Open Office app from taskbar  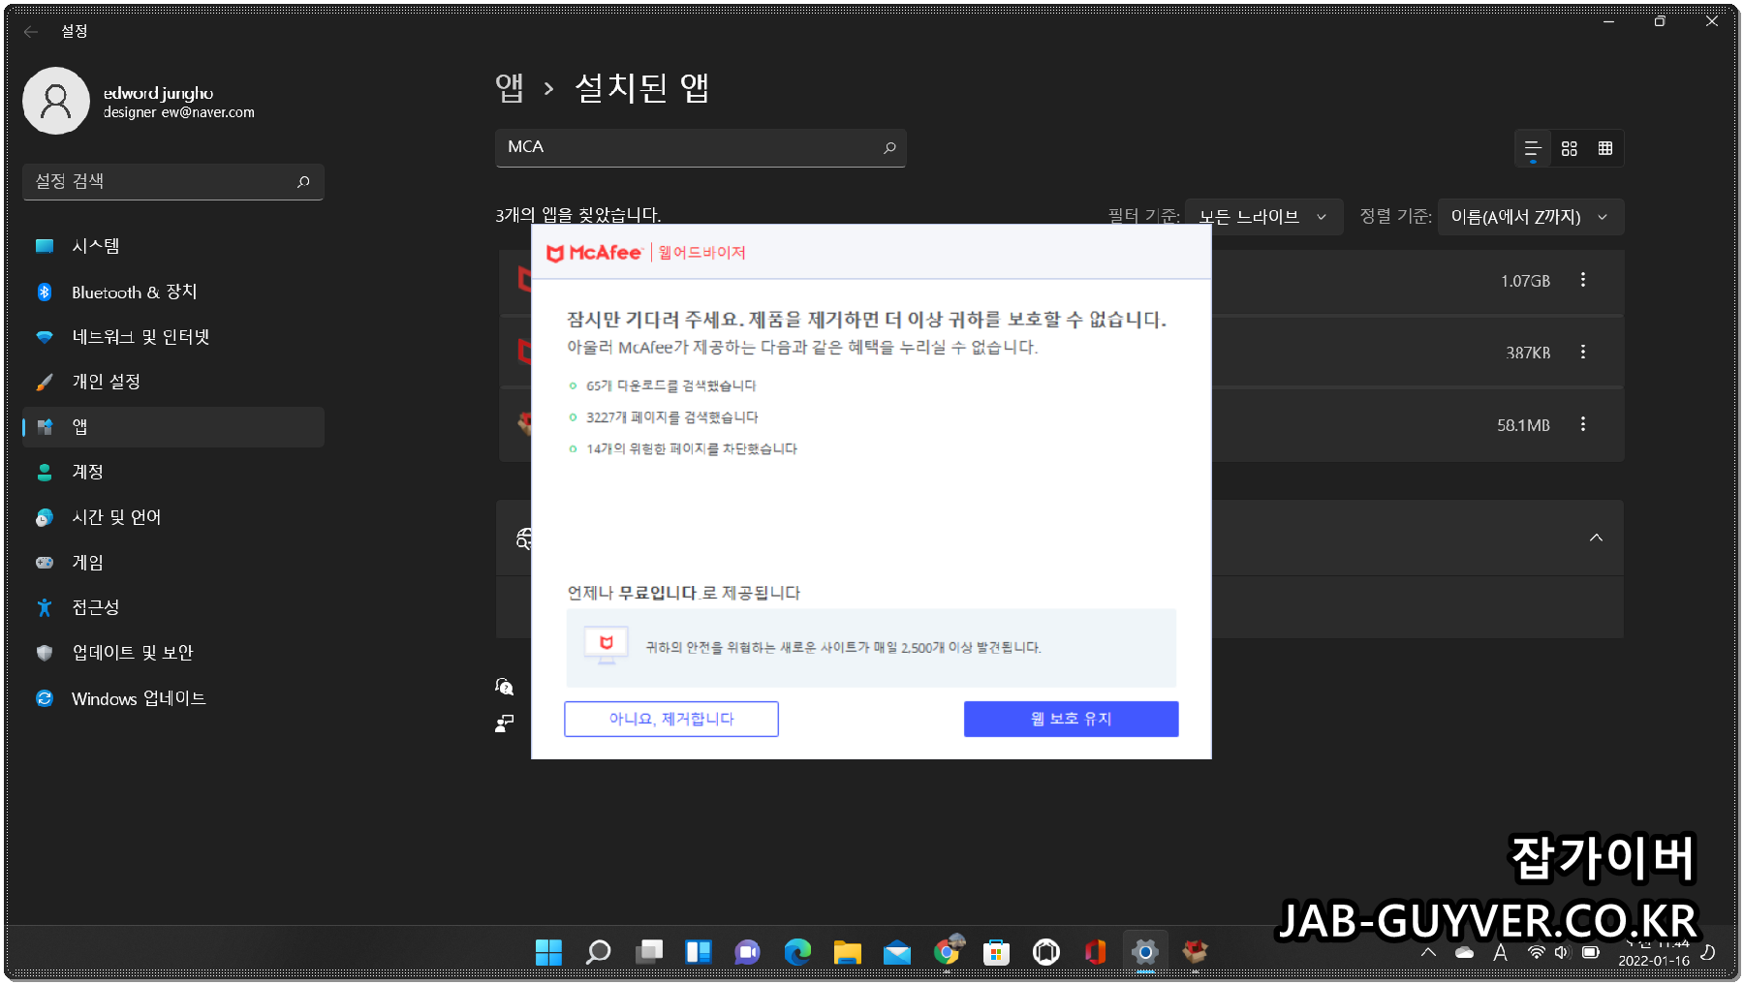pos(1095,952)
